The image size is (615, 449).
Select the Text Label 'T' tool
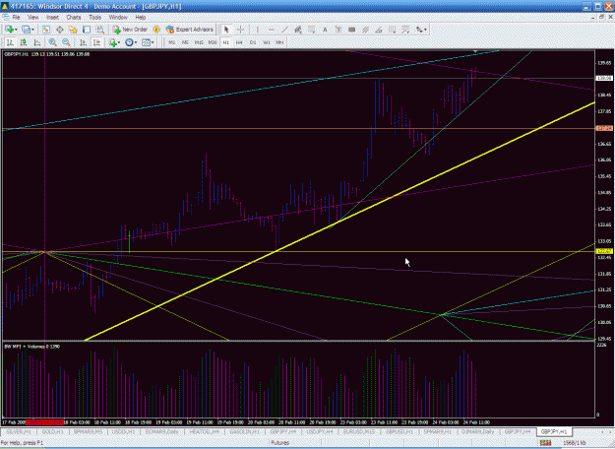[338, 30]
